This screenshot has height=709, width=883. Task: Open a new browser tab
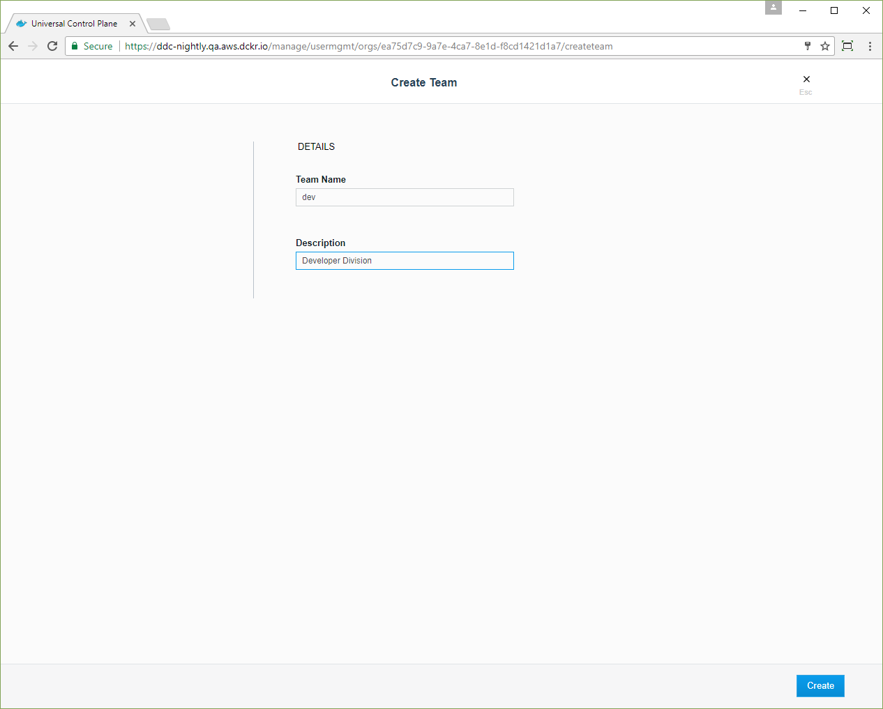click(x=158, y=24)
